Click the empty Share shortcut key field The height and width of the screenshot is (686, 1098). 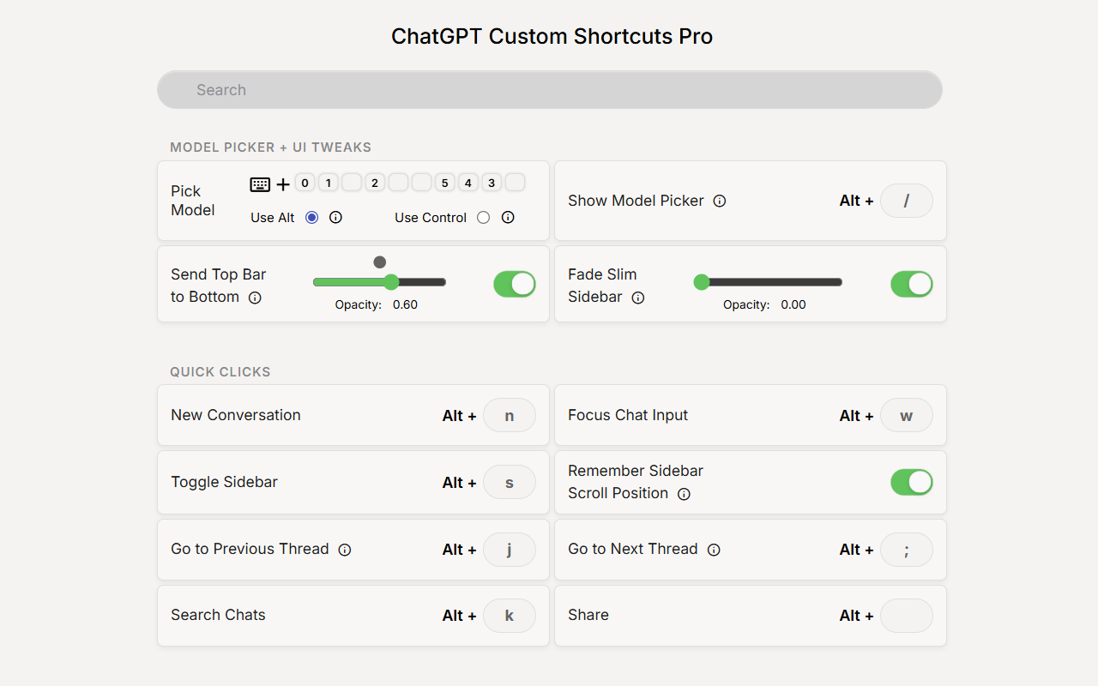pos(907,616)
